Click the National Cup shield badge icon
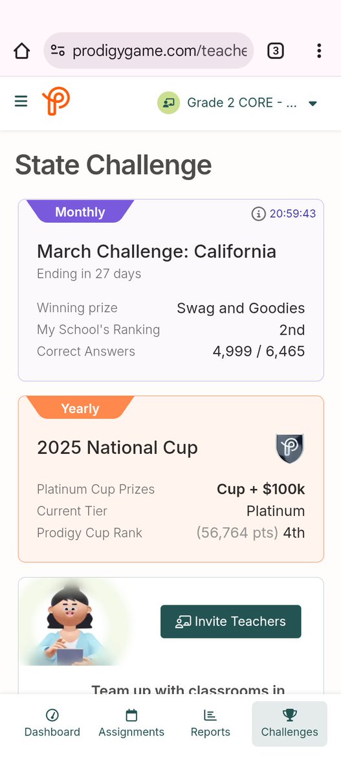341x777 pixels. pos(290,449)
